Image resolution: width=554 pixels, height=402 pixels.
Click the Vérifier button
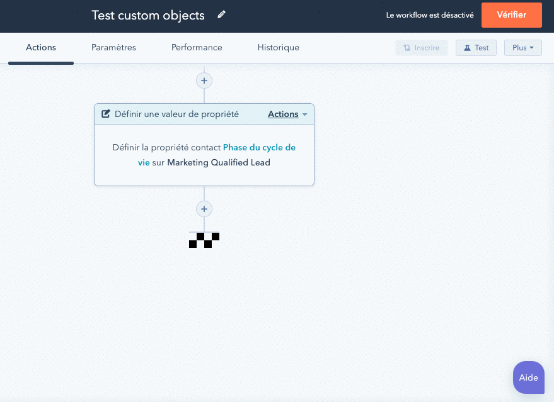click(512, 15)
